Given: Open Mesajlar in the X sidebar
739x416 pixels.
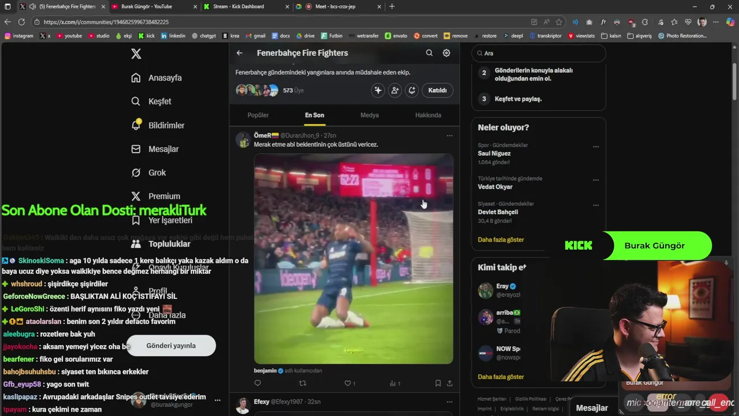Looking at the screenshot, I should (x=155, y=149).
